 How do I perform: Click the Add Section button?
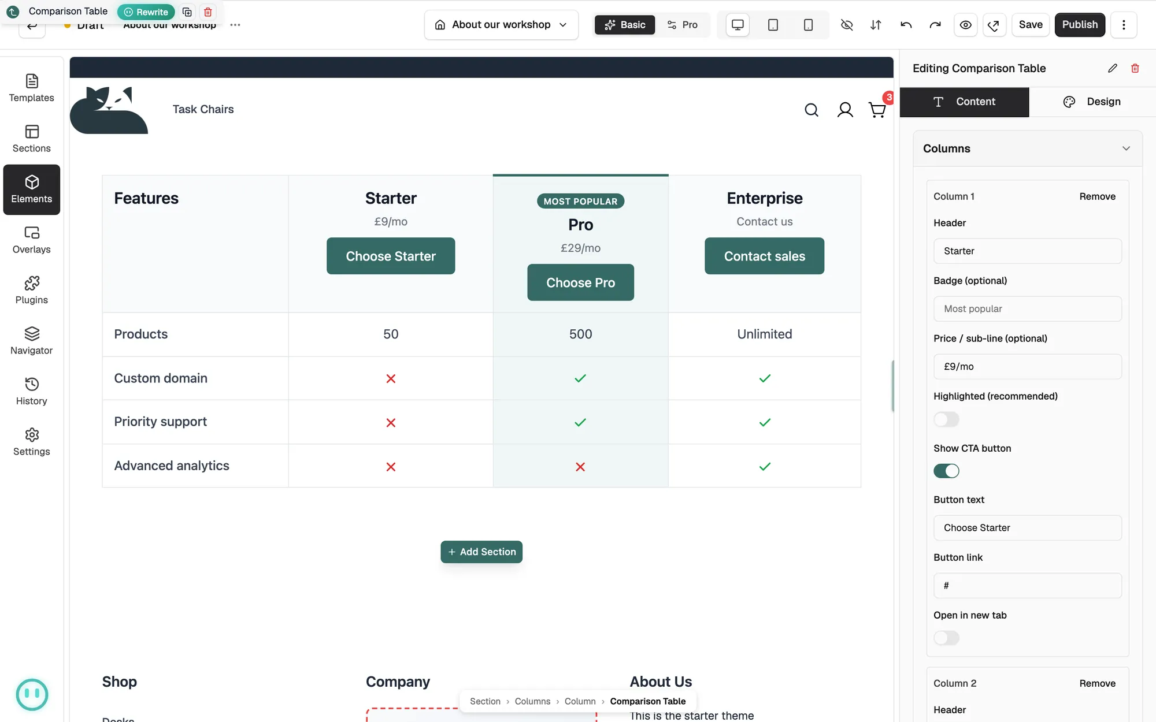coord(481,552)
